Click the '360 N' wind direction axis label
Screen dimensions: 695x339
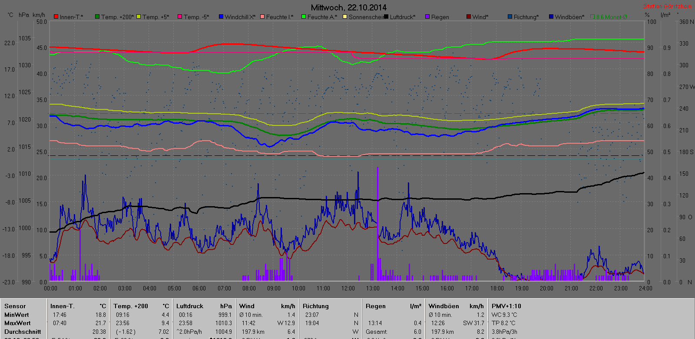(686, 22)
